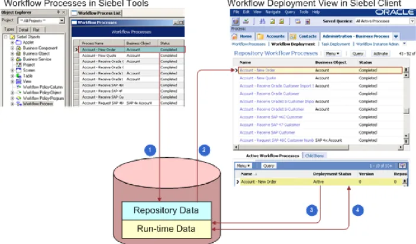Image resolution: width=416 pixels, height=244 pixels.
Task: Open Menu in Active Workflow Processes applet
Action: point(243,166)
